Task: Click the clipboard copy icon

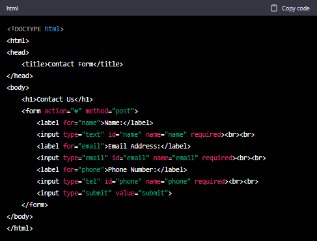Action: pos(274,8)
